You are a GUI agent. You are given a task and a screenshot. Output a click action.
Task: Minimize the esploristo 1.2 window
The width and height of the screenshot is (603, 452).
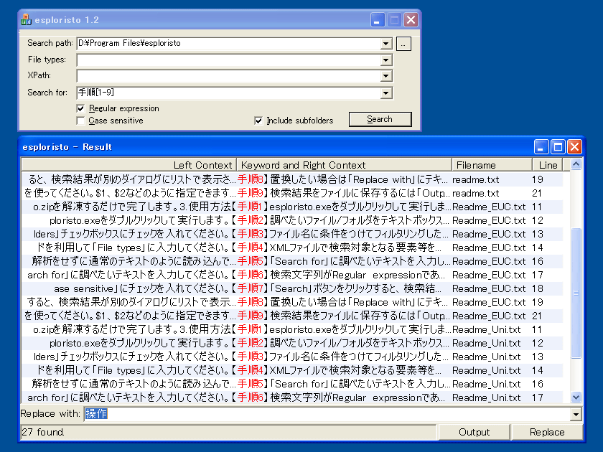[x=378, y=19]
